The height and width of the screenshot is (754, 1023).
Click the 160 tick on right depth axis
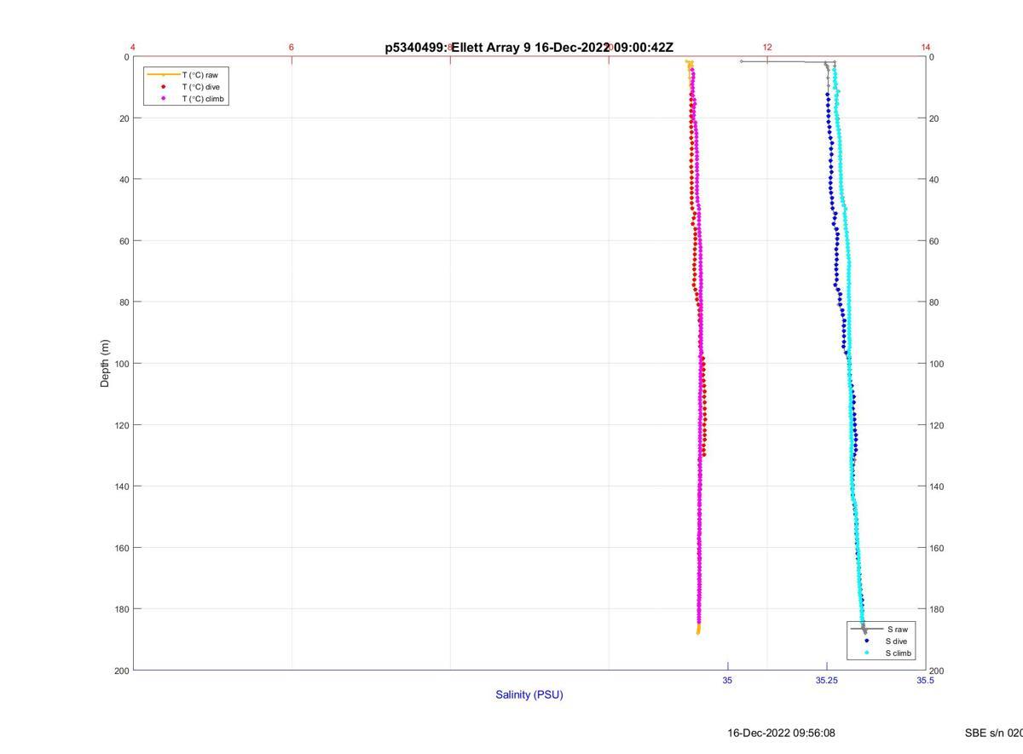937,548
